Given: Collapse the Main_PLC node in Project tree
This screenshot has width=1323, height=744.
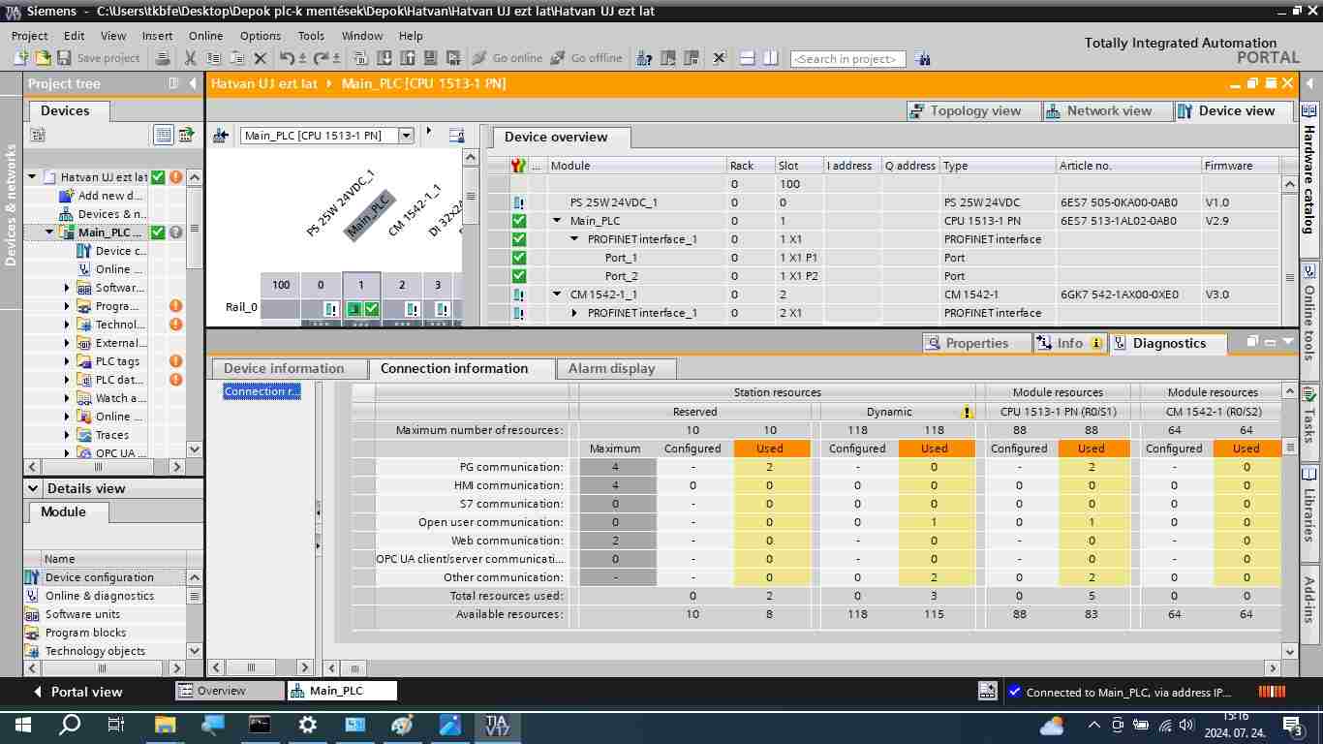Looking at the screenshot, I should click(50, 232).
